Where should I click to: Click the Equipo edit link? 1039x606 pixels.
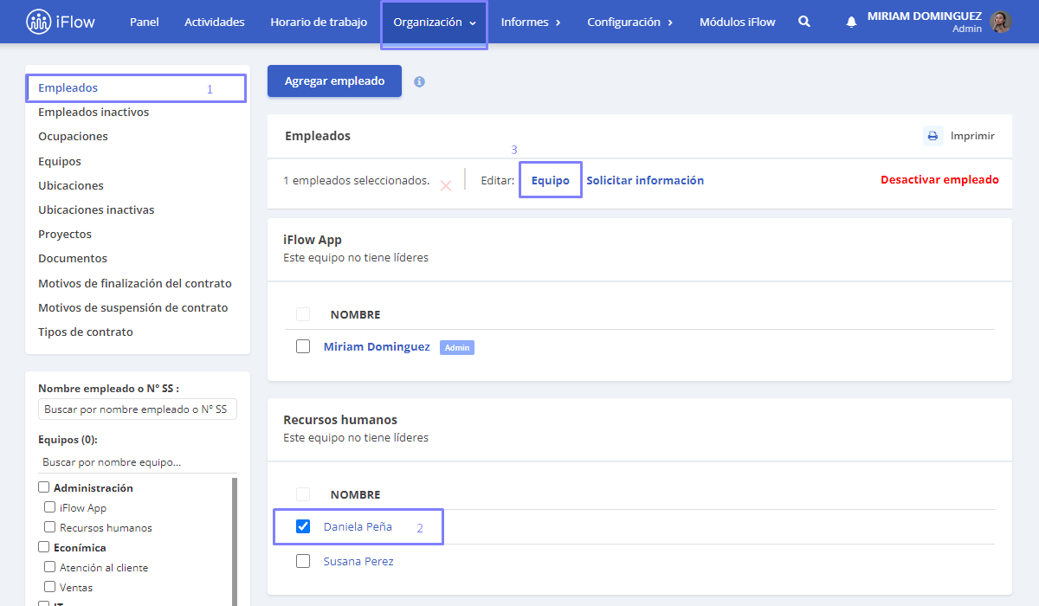(551, 180)
